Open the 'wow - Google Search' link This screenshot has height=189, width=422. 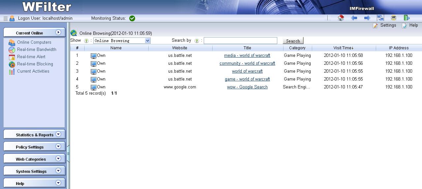coord(247,87)
